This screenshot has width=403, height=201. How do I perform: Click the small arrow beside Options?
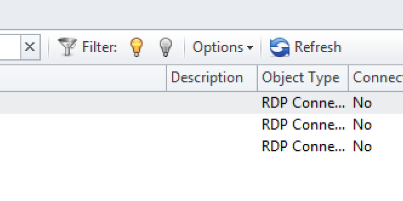(x=249, y=48)
